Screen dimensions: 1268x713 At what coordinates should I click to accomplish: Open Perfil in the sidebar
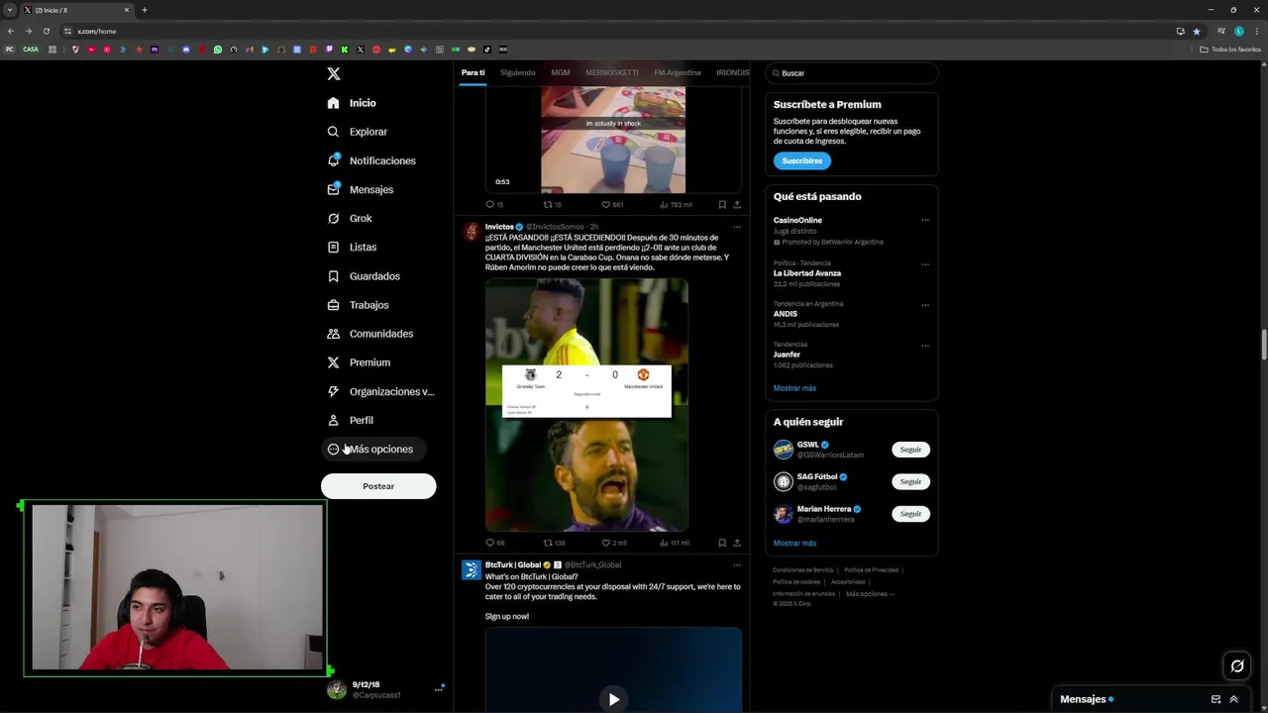click(x=351, y=420)
